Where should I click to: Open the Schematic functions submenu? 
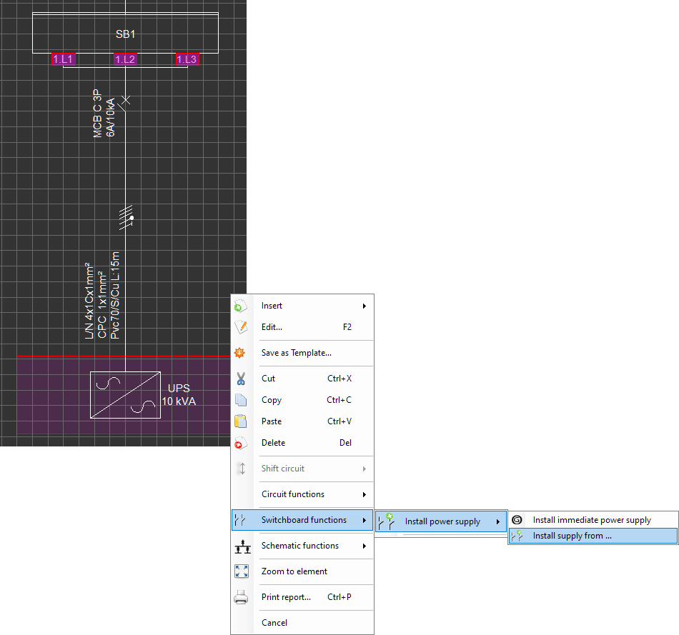[302, 546]
